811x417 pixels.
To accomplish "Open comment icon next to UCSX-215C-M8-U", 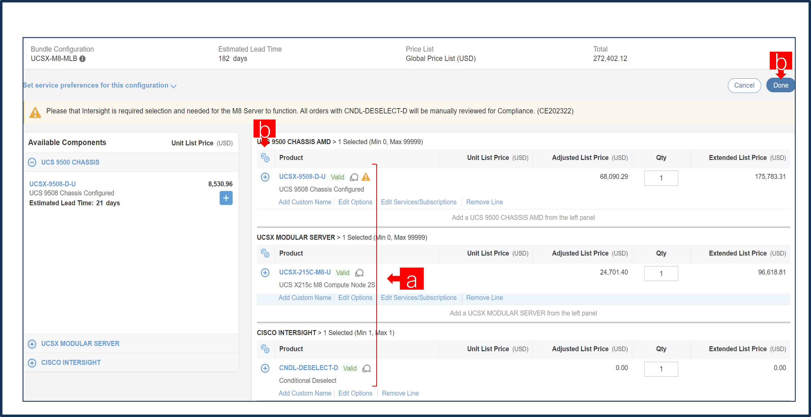I will (359, 273).
